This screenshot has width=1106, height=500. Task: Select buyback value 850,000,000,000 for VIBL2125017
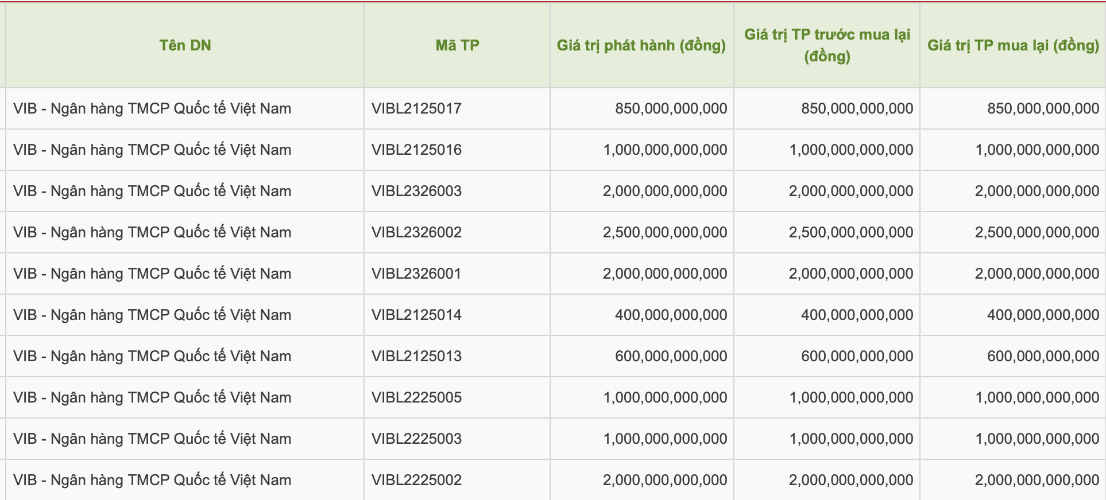[1043, 108]
